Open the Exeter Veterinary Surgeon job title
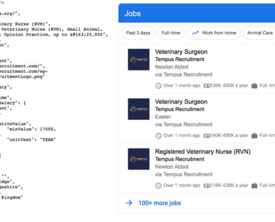Image resolution: width=275 pixels, height=222 pixels. point(181,102)
